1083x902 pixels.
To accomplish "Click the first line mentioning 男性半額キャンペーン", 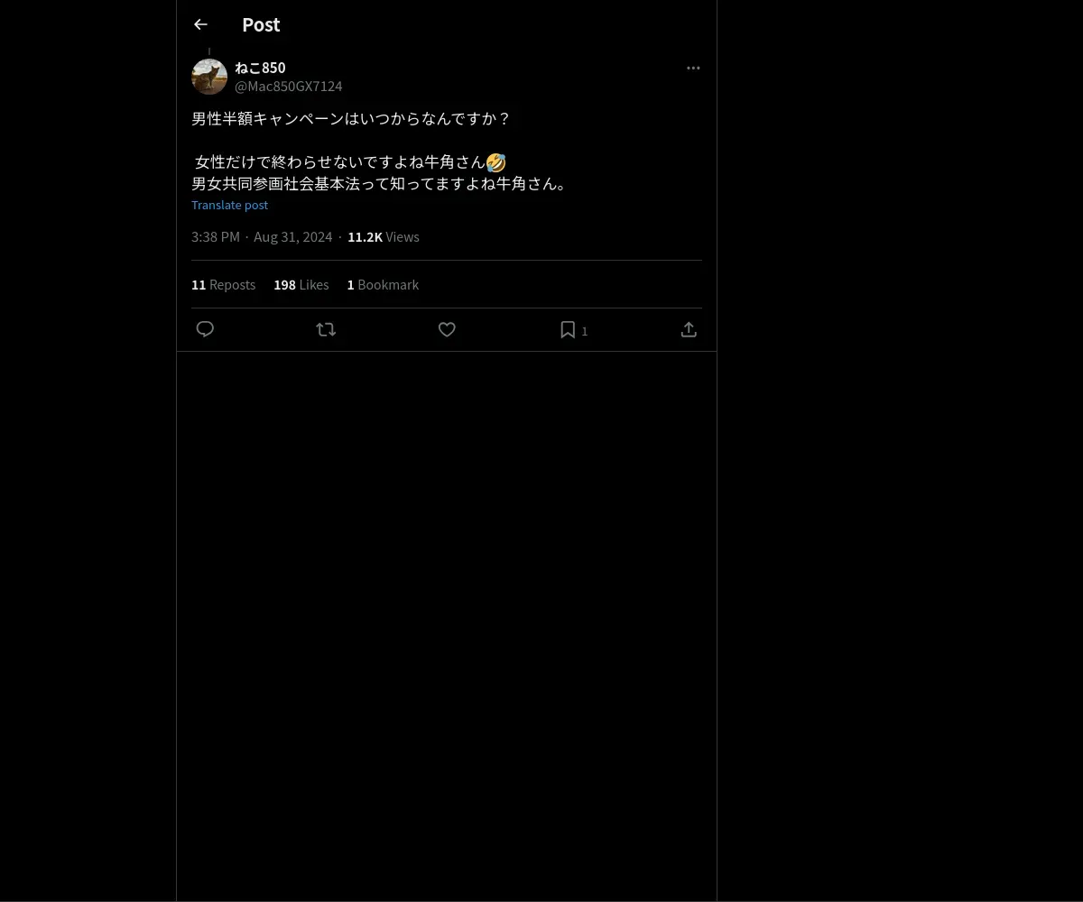I will pos(351,119).
